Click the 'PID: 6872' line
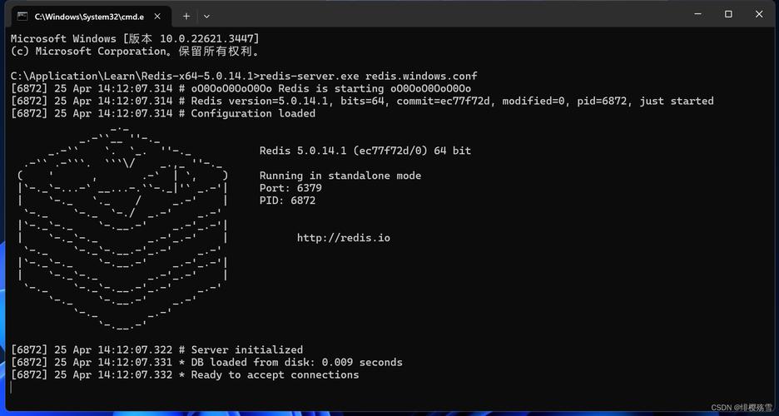The width and height of the screenshot is (779, 416). click(287, 201)
